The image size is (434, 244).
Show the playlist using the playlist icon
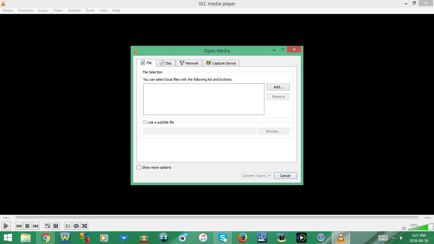pyautogui.click(x=68, y=226)
